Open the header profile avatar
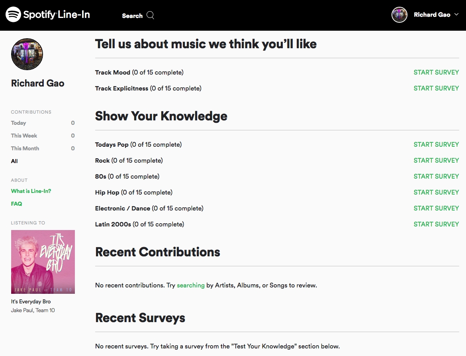Viewport: 466px width, 356px height. point(399,15)
